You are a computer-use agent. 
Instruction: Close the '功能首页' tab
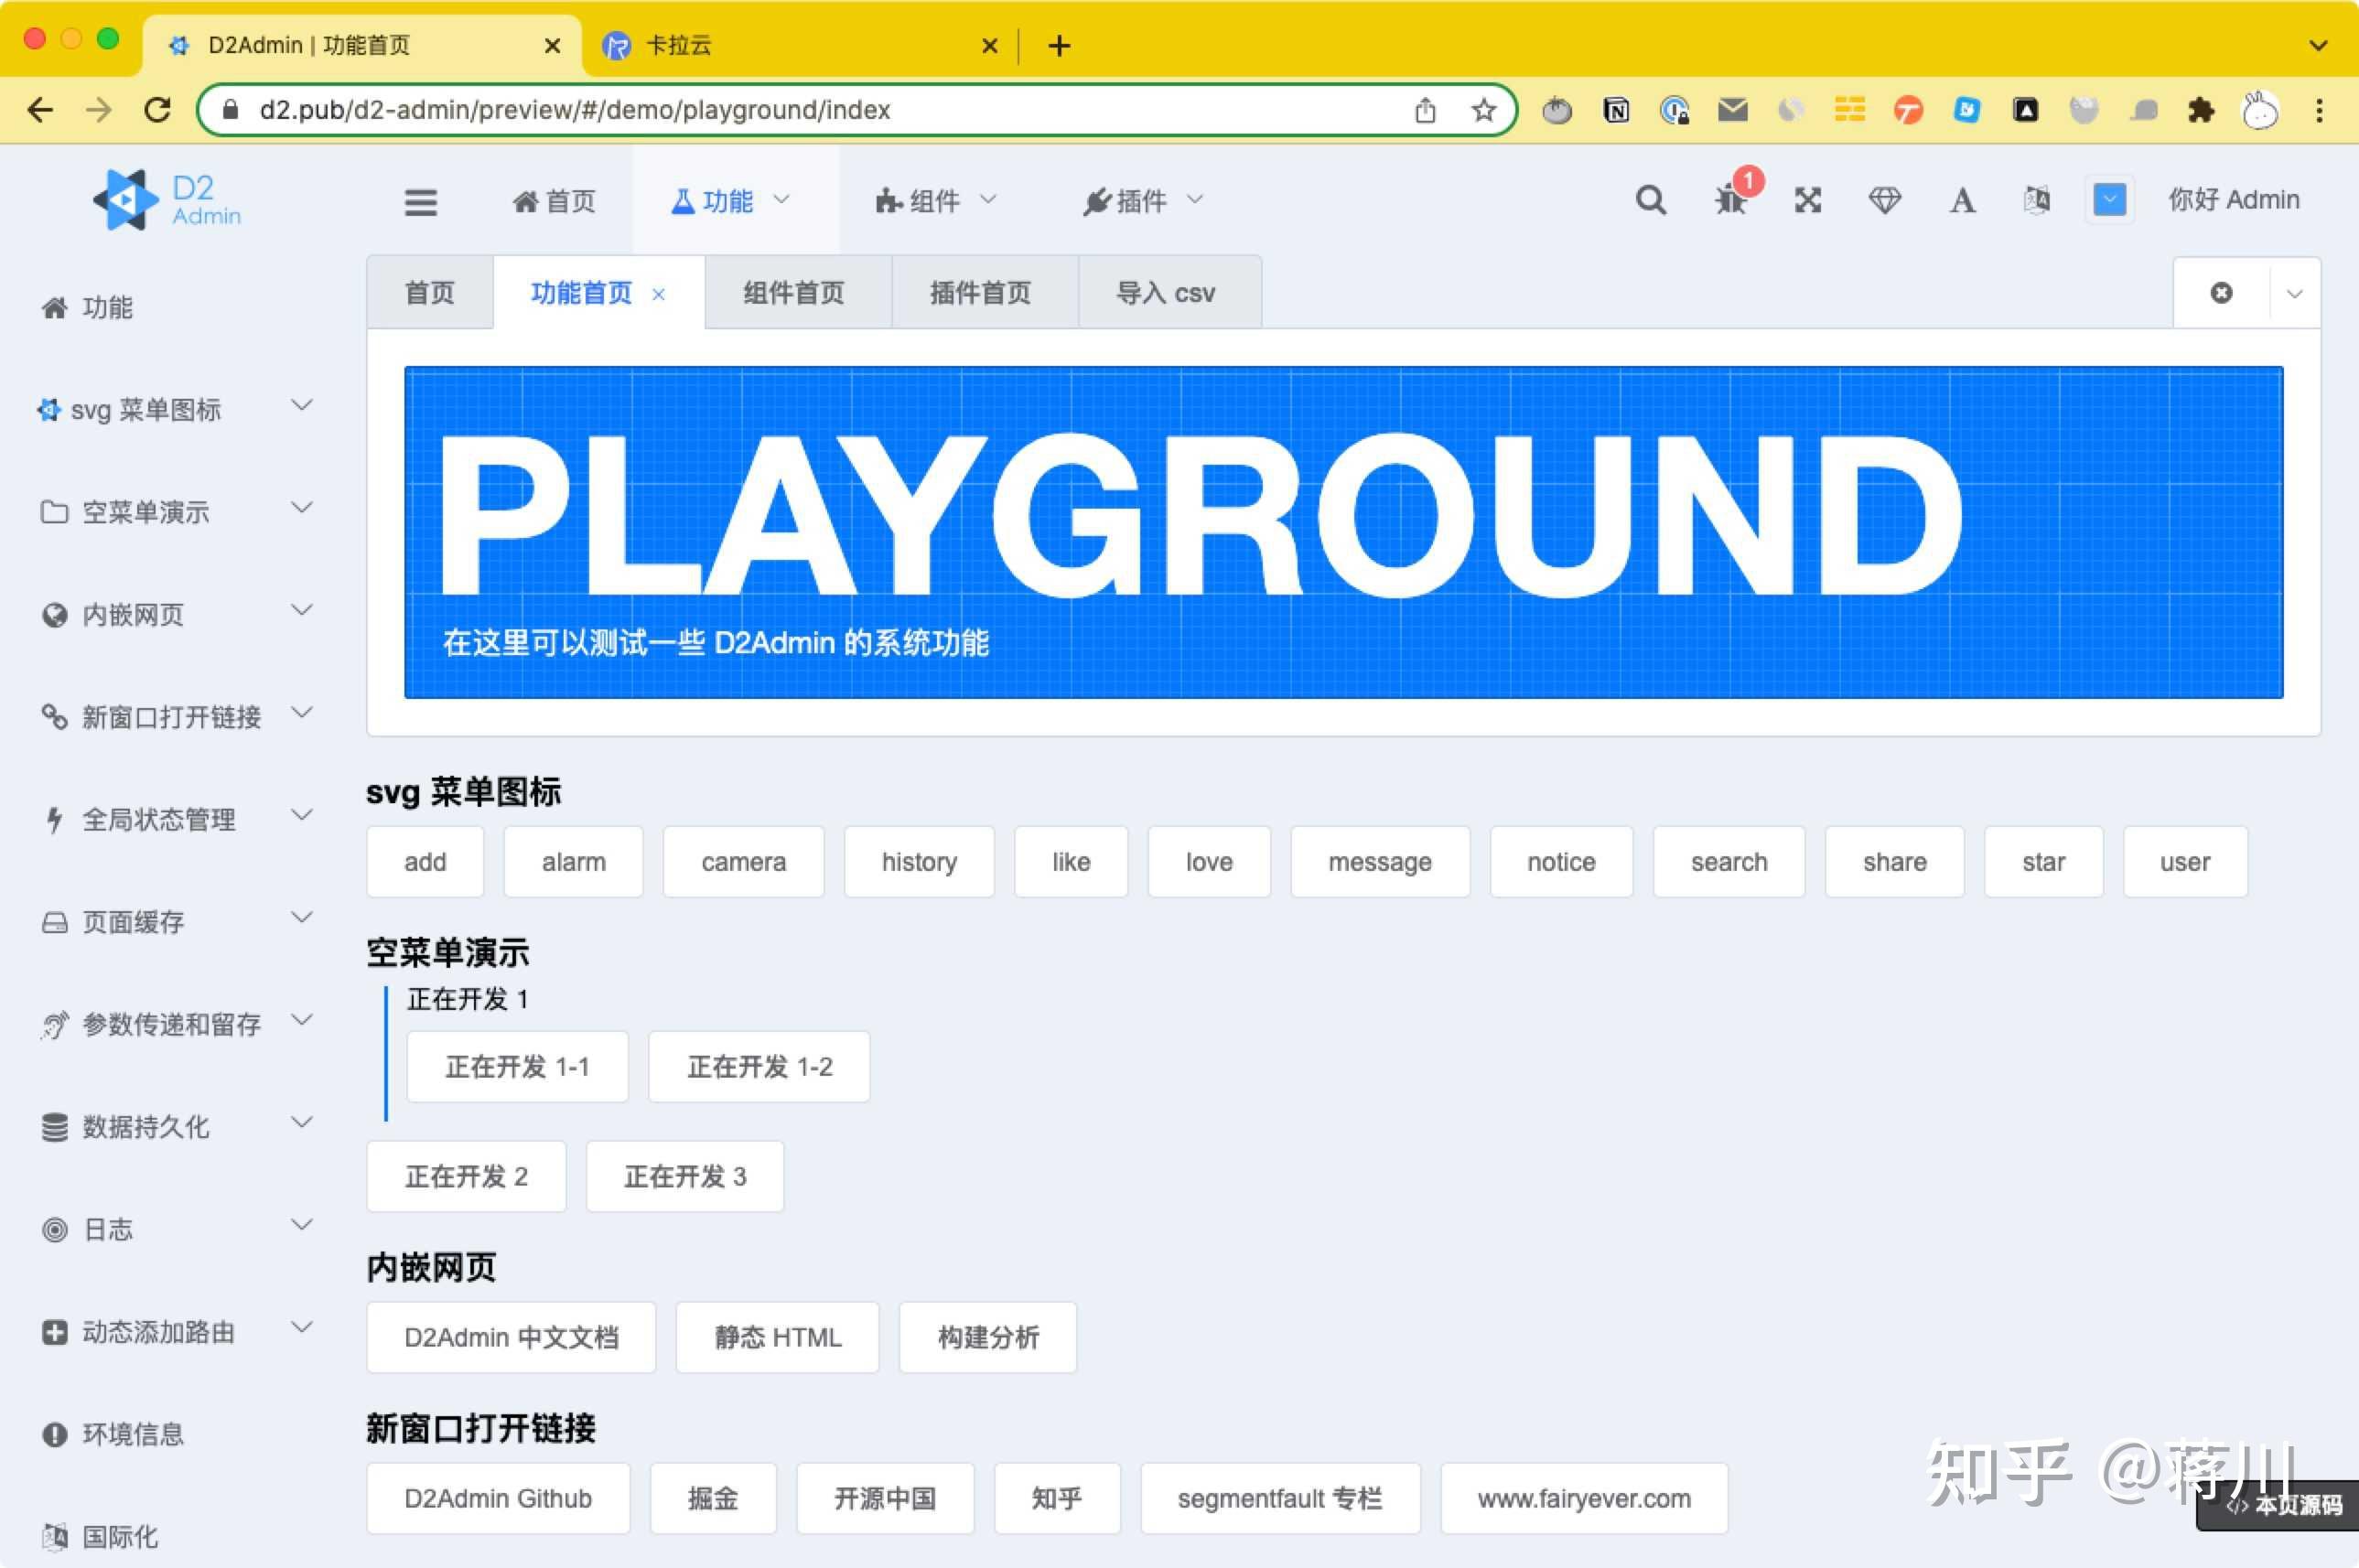coord(658,294)
